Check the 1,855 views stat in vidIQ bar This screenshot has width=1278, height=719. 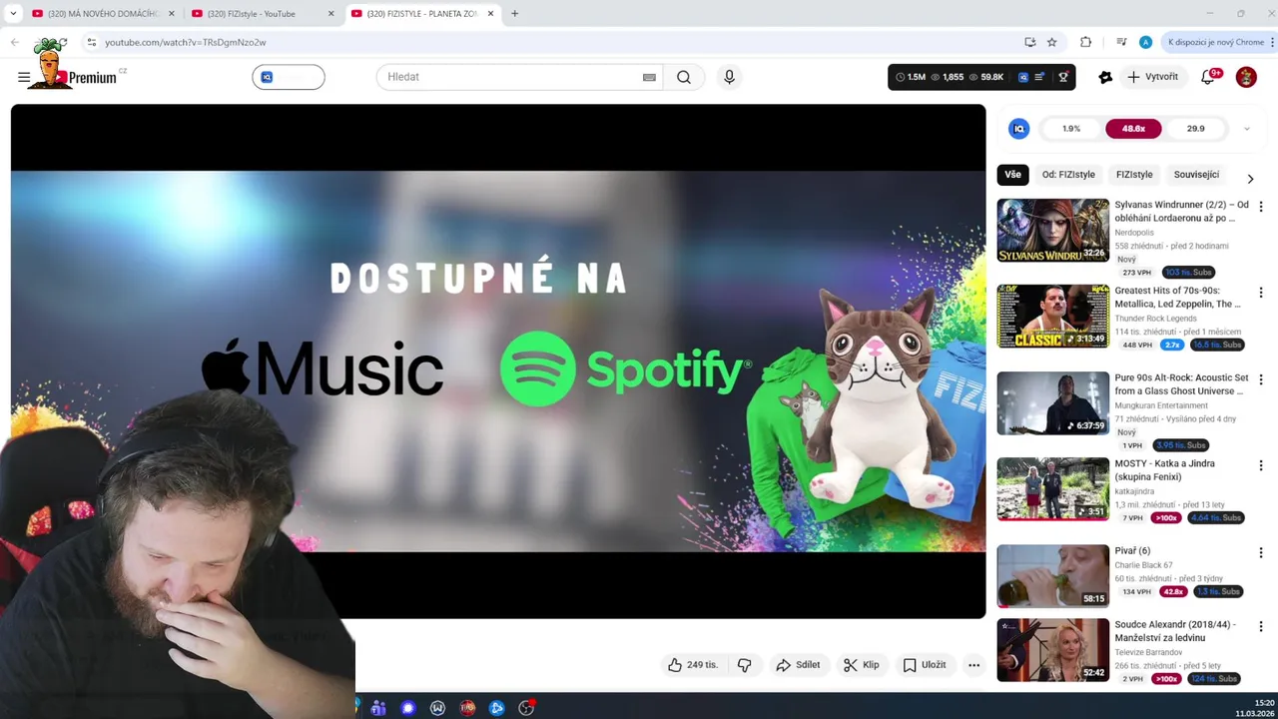[948, 77]
